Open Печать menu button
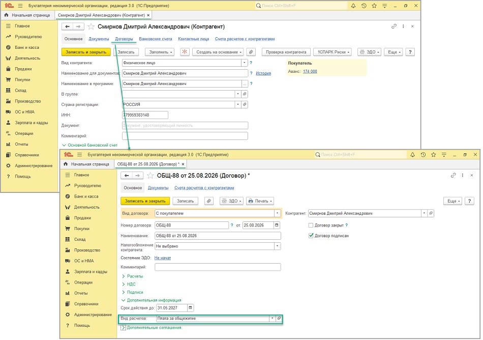Screen dimensions: 483x340 tap(260, 201)
